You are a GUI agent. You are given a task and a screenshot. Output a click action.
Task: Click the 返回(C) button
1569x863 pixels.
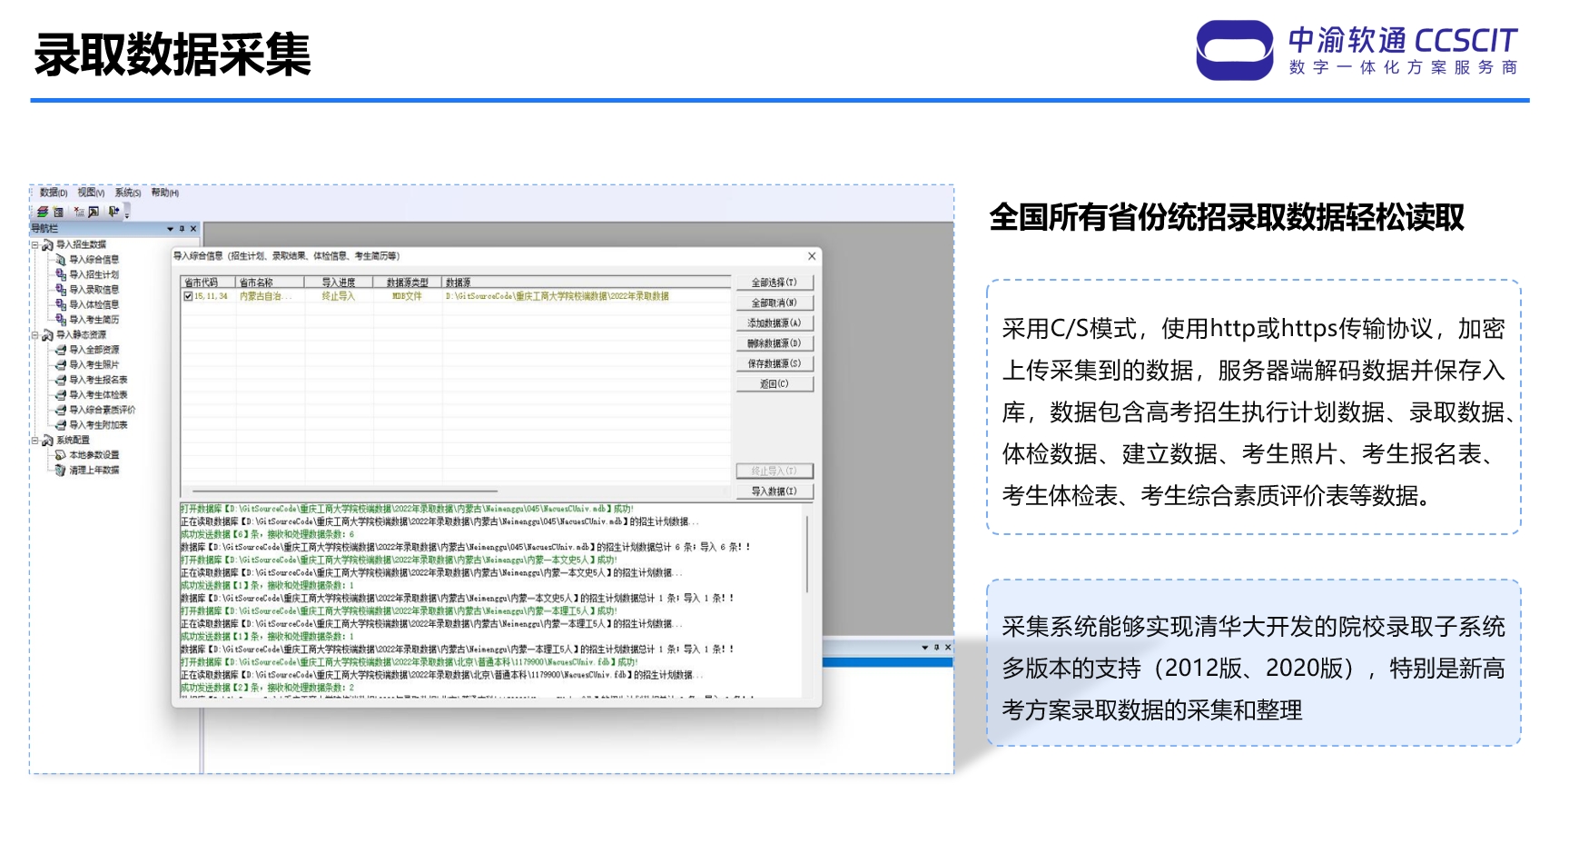click(x=775, y=384)
